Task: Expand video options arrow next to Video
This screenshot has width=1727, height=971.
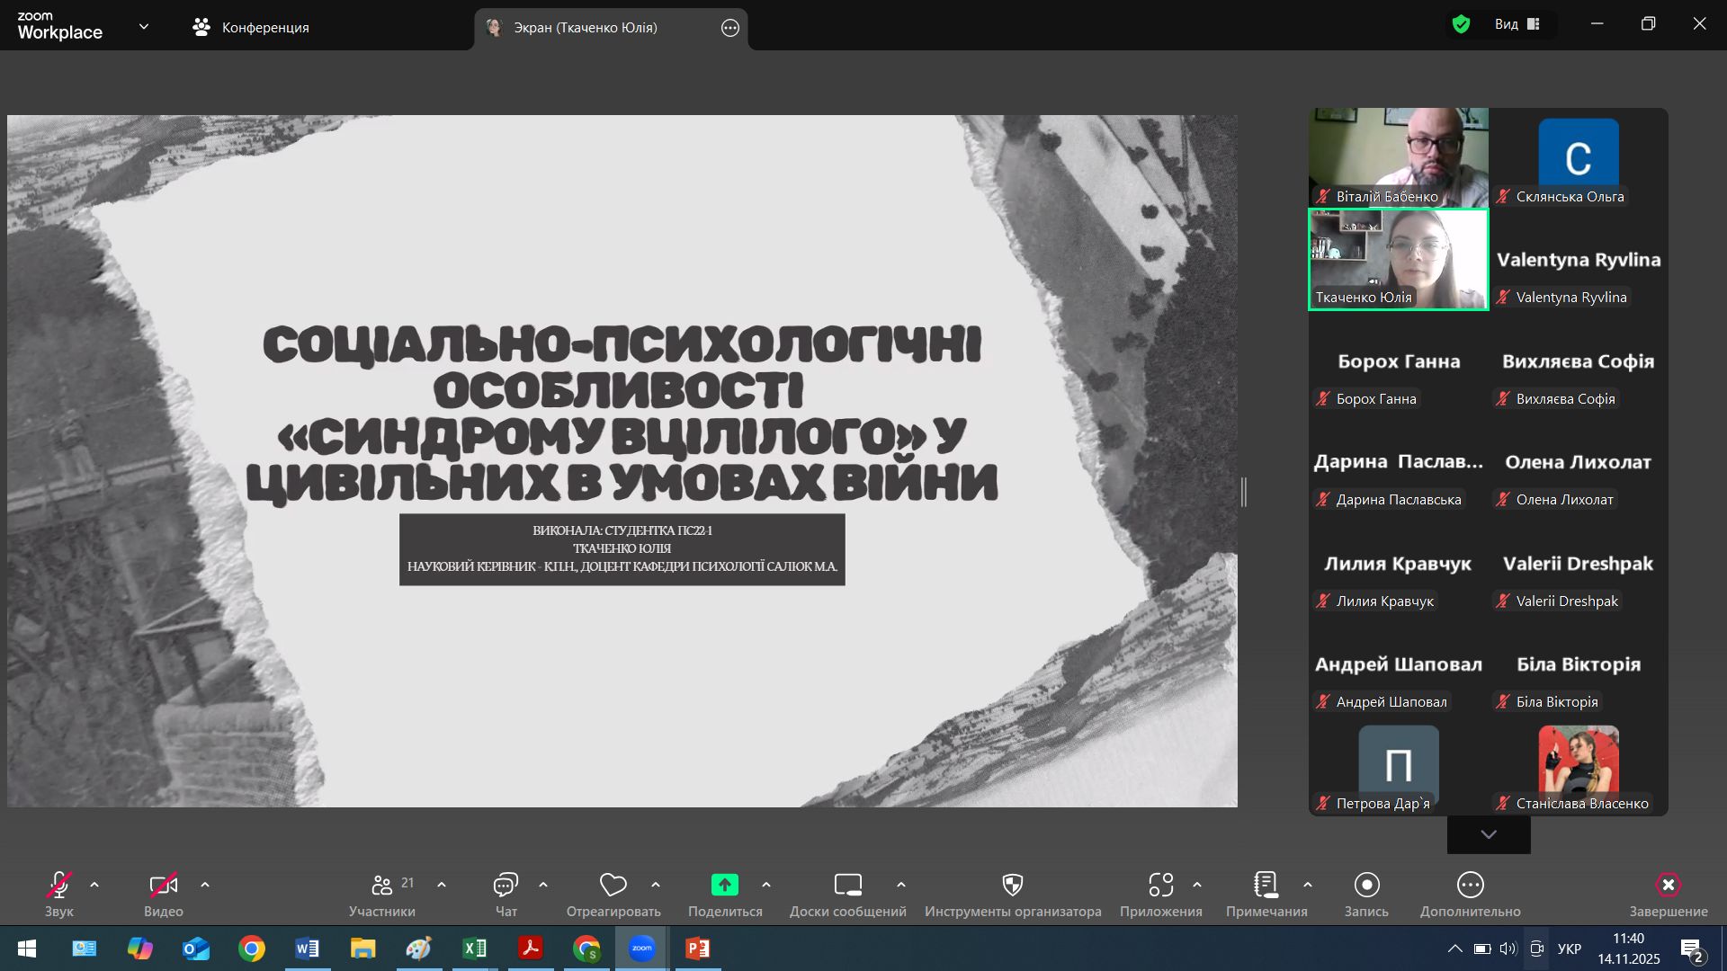Action: tap(205, 886)
